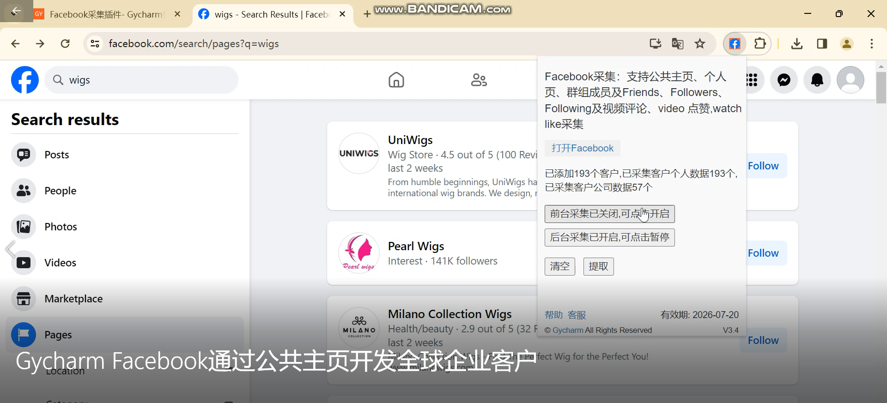887x403 pixels.
Task: Click the 清空 button
Action: 559,266
